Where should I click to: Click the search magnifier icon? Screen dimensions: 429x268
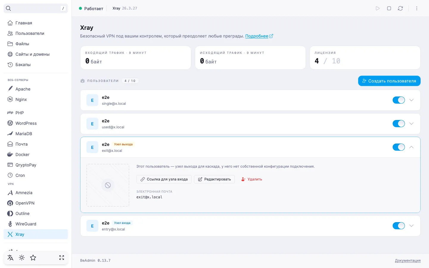(x=8, y=8)
